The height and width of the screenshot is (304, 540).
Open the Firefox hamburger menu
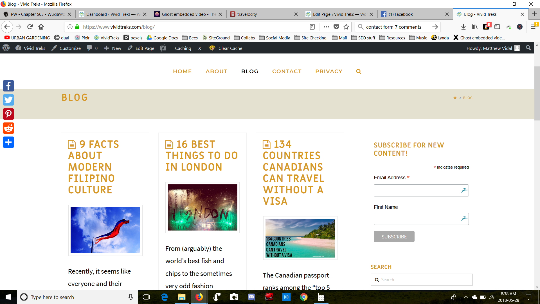(x=533, y=27)
